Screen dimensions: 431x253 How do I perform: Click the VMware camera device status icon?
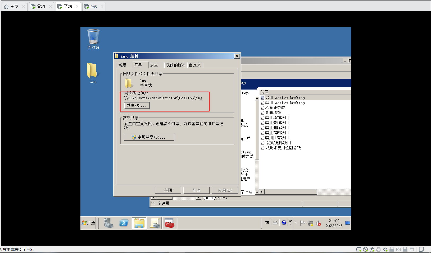click(398, 249)
